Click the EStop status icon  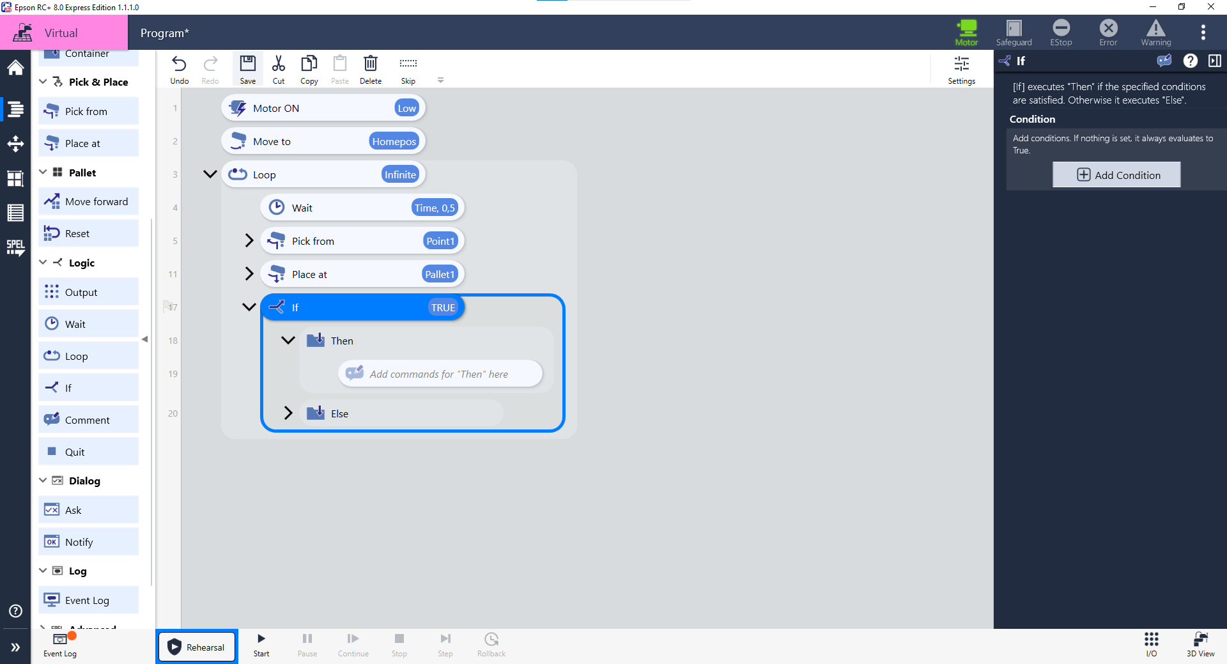(1061, 33)
